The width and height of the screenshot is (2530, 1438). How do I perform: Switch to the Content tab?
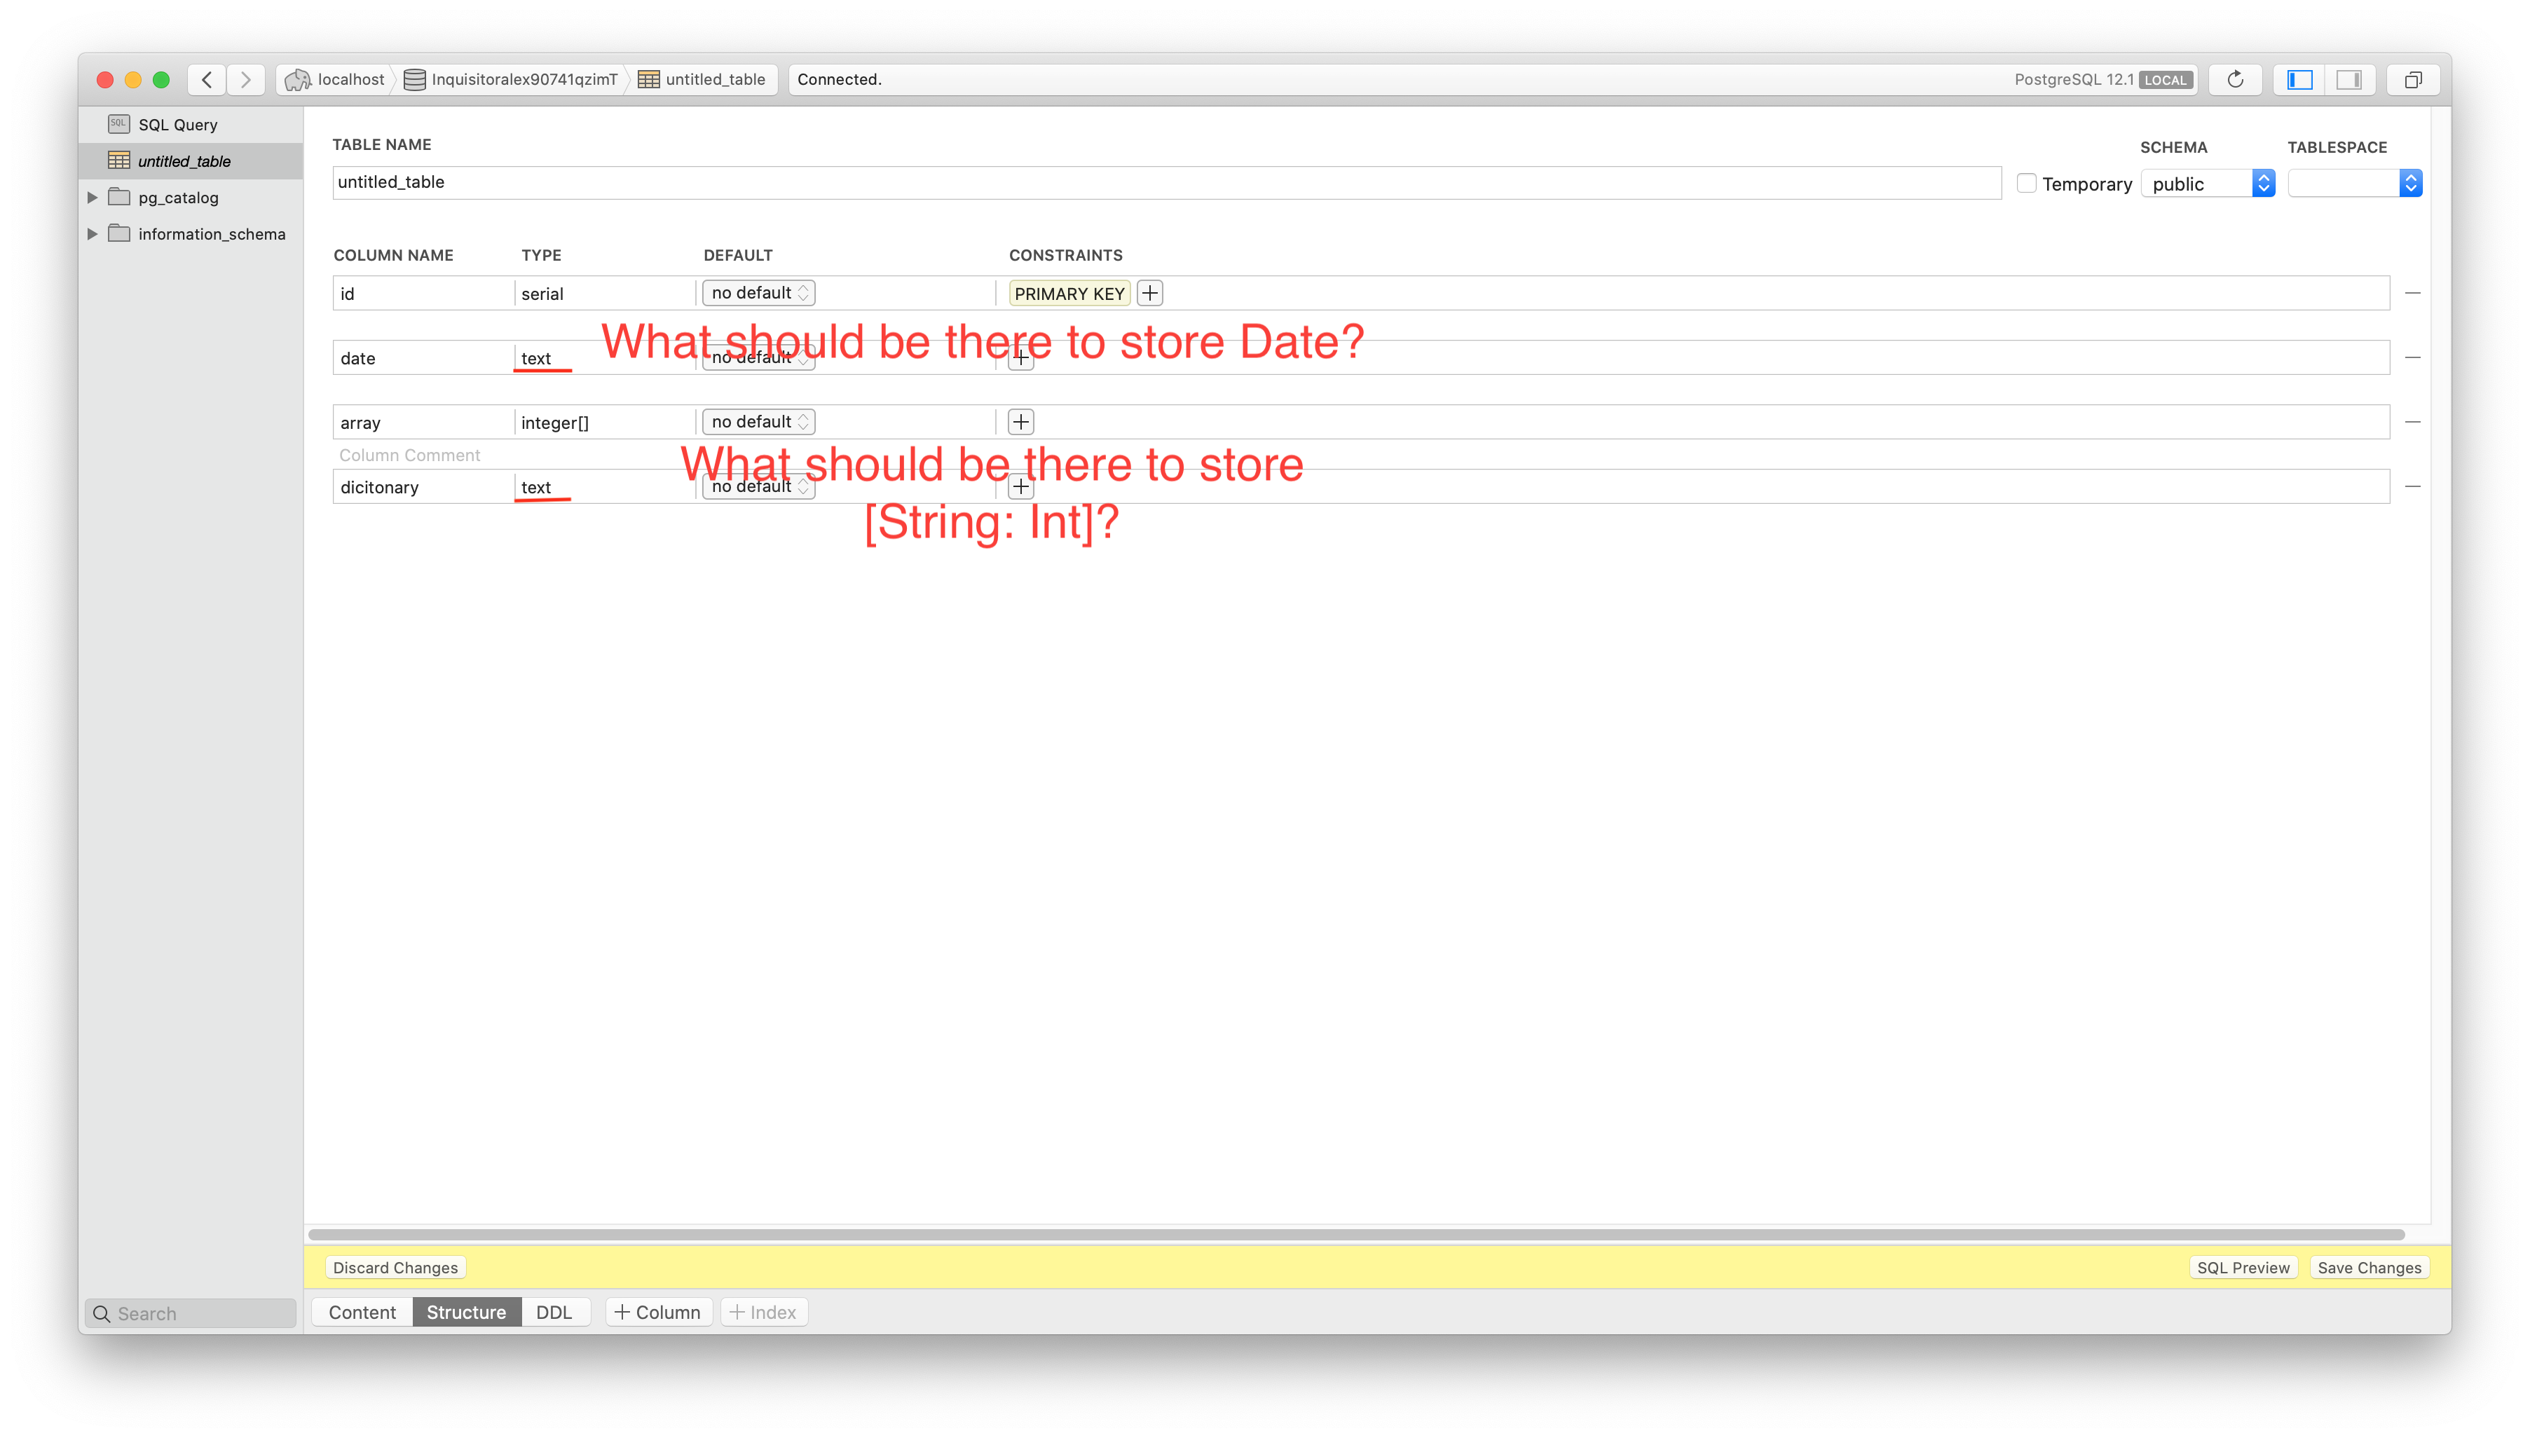coord(362,1312)
